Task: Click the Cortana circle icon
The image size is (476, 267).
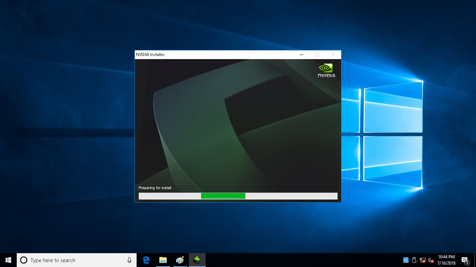Action: click(24, 260)
